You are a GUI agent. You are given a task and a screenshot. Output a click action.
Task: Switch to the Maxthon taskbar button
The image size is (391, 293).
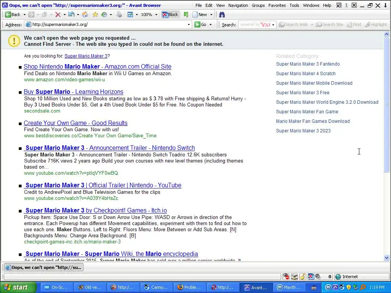tap(289, 288)
